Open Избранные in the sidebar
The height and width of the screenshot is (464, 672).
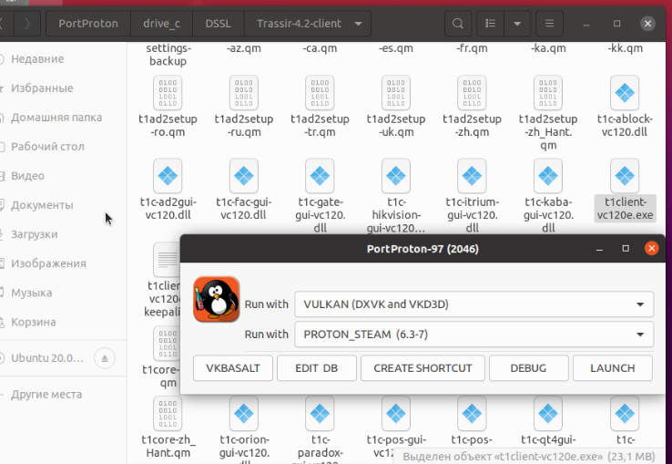pyautogui.click(x=42, y=88)
